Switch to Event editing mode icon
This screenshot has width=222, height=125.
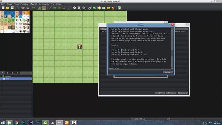point(44,8)
